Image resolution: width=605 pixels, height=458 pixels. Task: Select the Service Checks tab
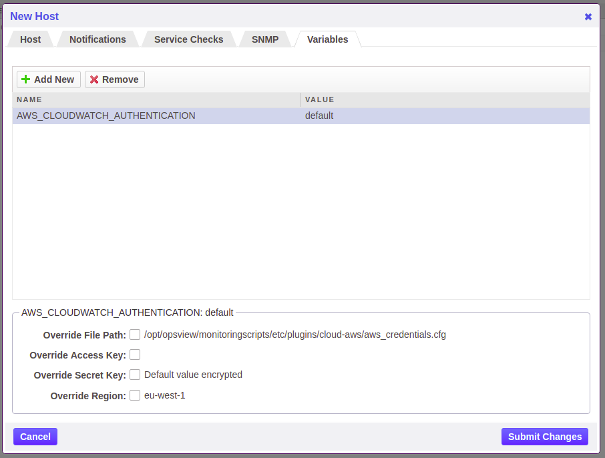click(188, 39)
